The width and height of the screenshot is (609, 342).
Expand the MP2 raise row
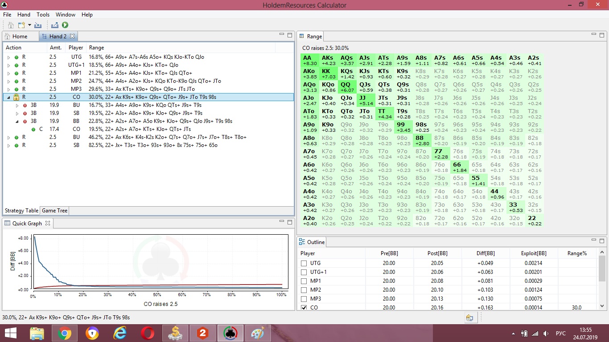[x=8, y=81]
